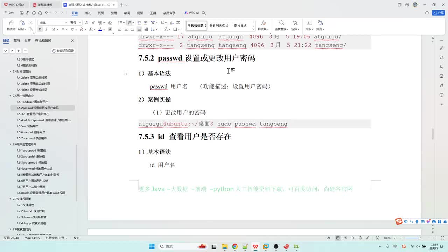Click the character shading A icon
Viewport: 448px width, 252px height.
tap(110, 29)
